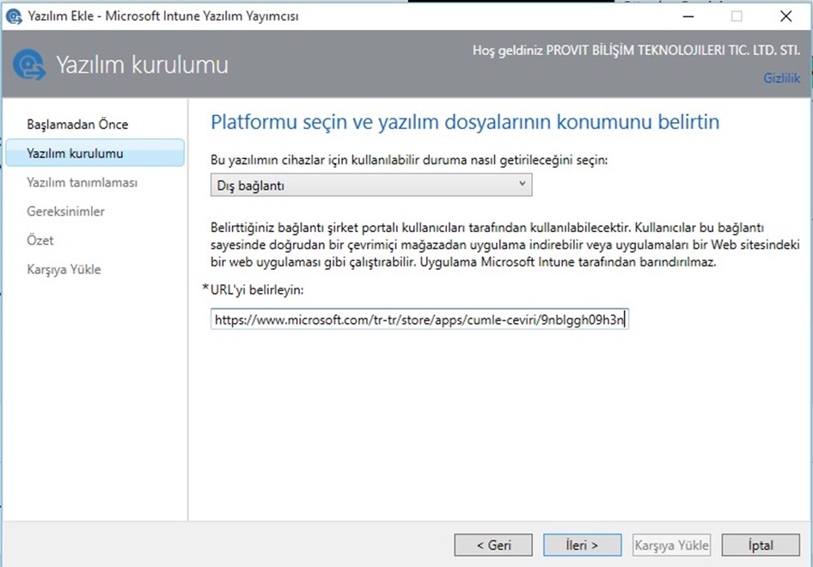This screenshot has height=567, width=813.
Task: Click the 'Bu yazılımın cihazlar için' prompt text
Action: click(x=409, y=160)
